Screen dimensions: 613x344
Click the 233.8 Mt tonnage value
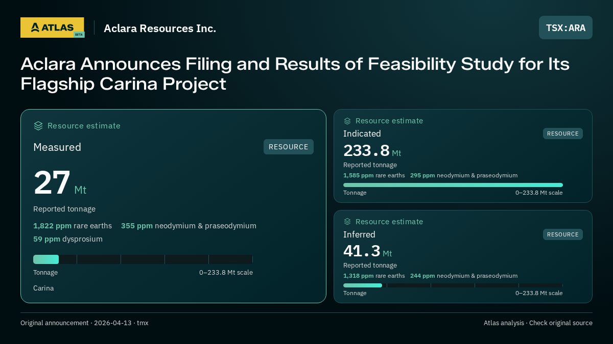pyautogui.click(x=372, y=151)
